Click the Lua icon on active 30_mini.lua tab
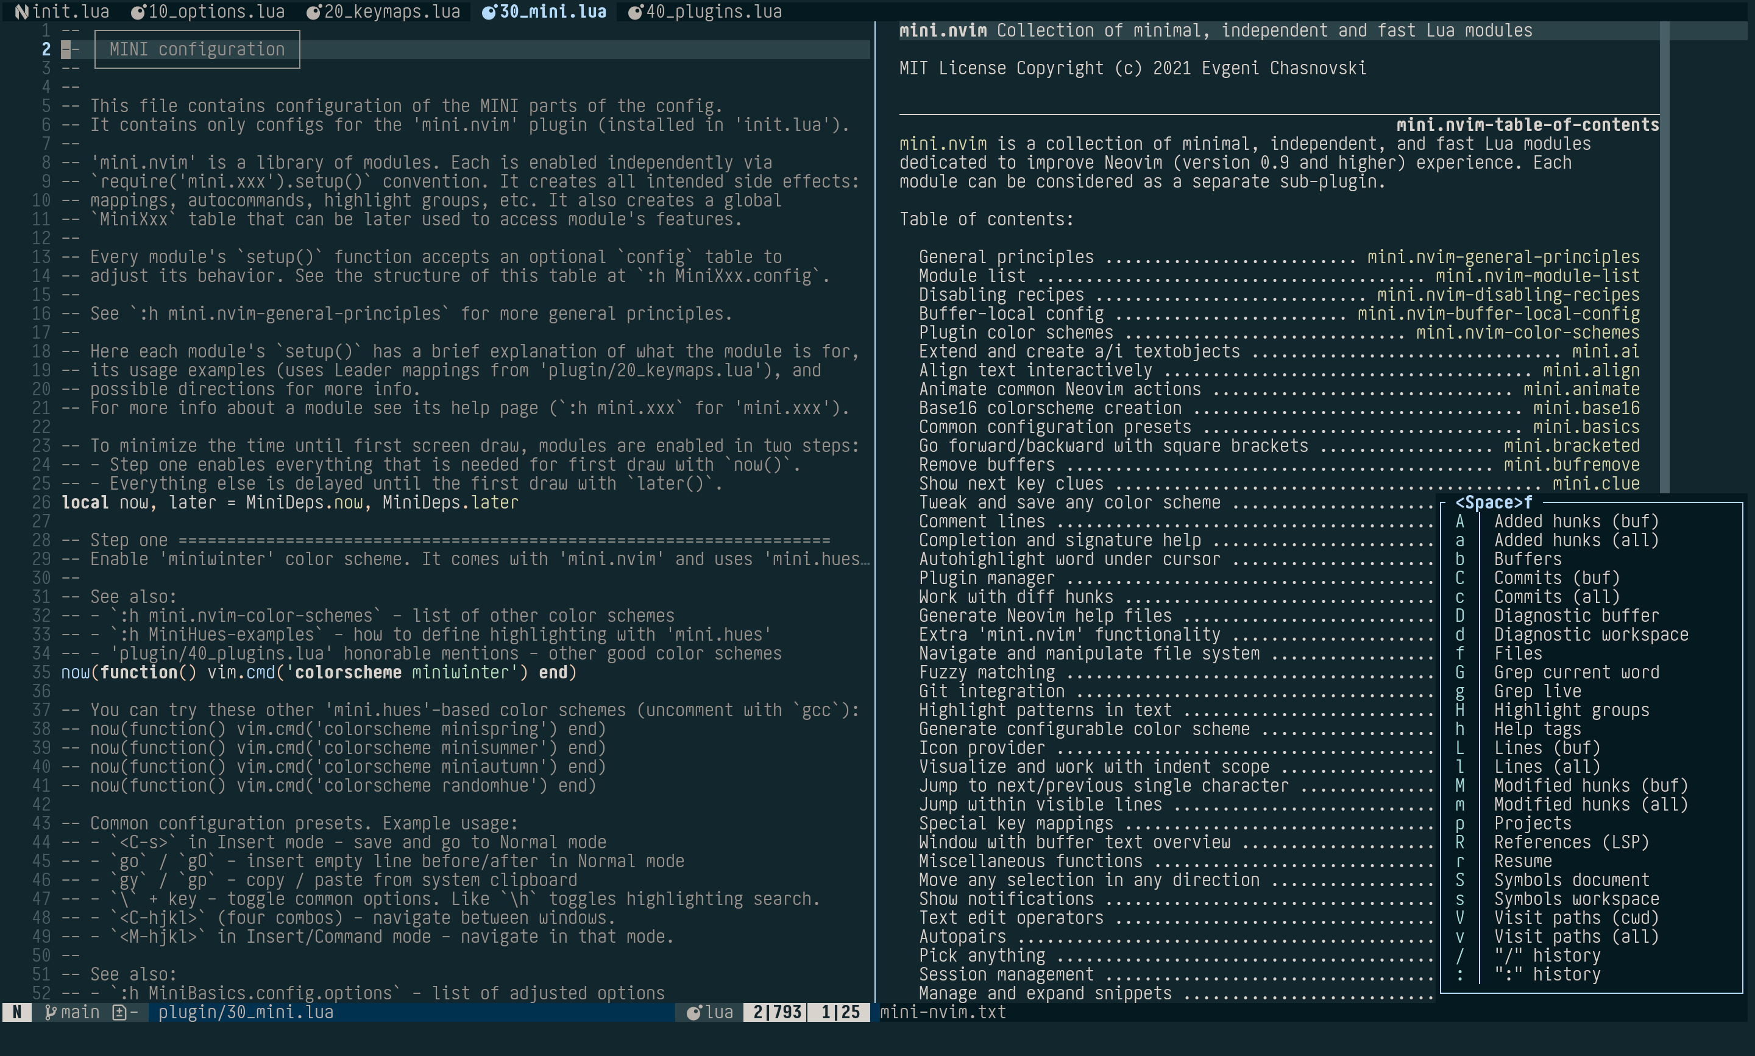Viewport: 1755px width, 1056px height. 489,12
